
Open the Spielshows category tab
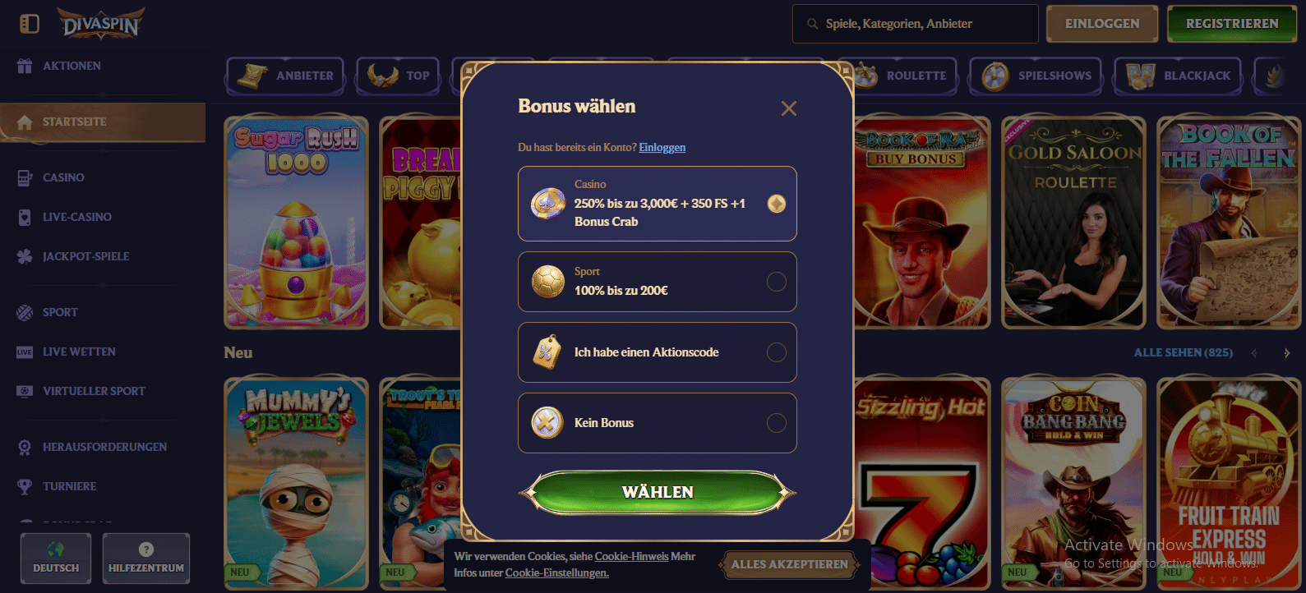[1036, 76]
